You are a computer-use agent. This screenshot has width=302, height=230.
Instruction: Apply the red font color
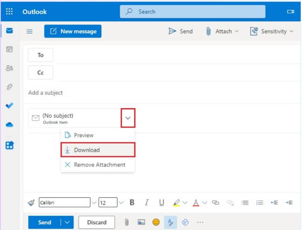point(196,203)
